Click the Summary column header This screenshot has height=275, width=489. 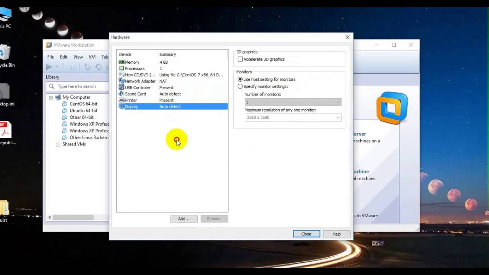[x=193, y=54]
